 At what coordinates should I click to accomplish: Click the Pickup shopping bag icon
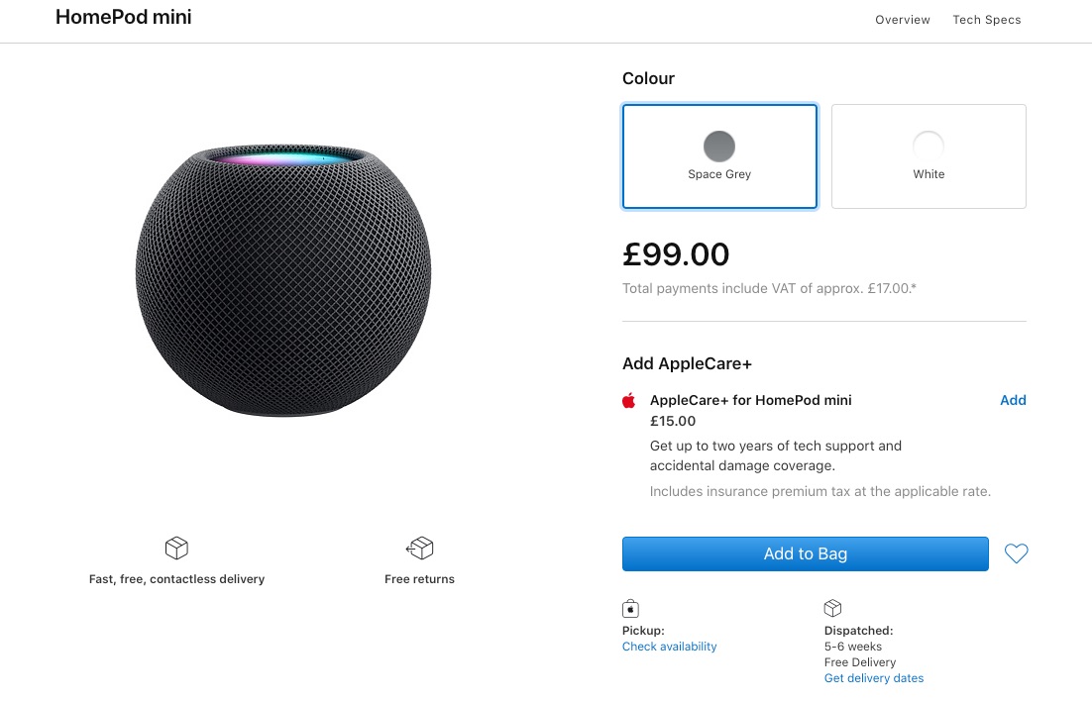point(630,608)
